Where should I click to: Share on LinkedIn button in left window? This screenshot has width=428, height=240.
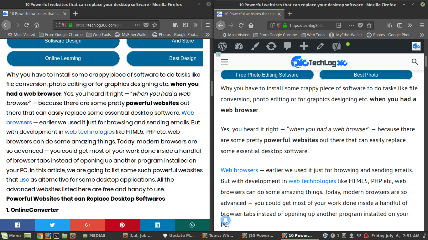[x=157, y=225]
